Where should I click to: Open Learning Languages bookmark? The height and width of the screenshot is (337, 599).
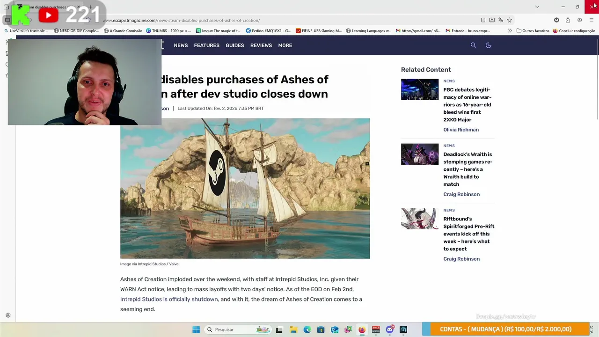(369, 31)
